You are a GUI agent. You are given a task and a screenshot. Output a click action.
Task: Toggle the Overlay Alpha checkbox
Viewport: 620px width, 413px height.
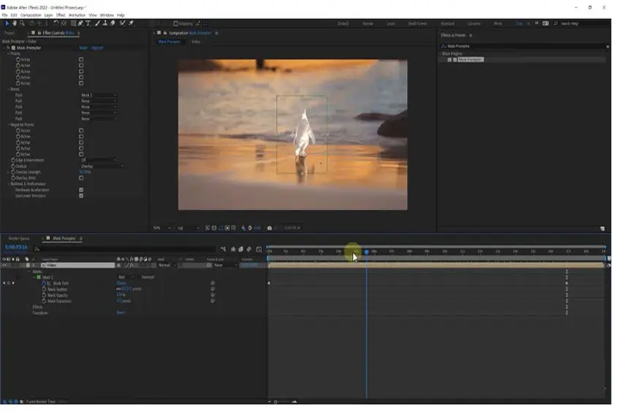point(81,178)
